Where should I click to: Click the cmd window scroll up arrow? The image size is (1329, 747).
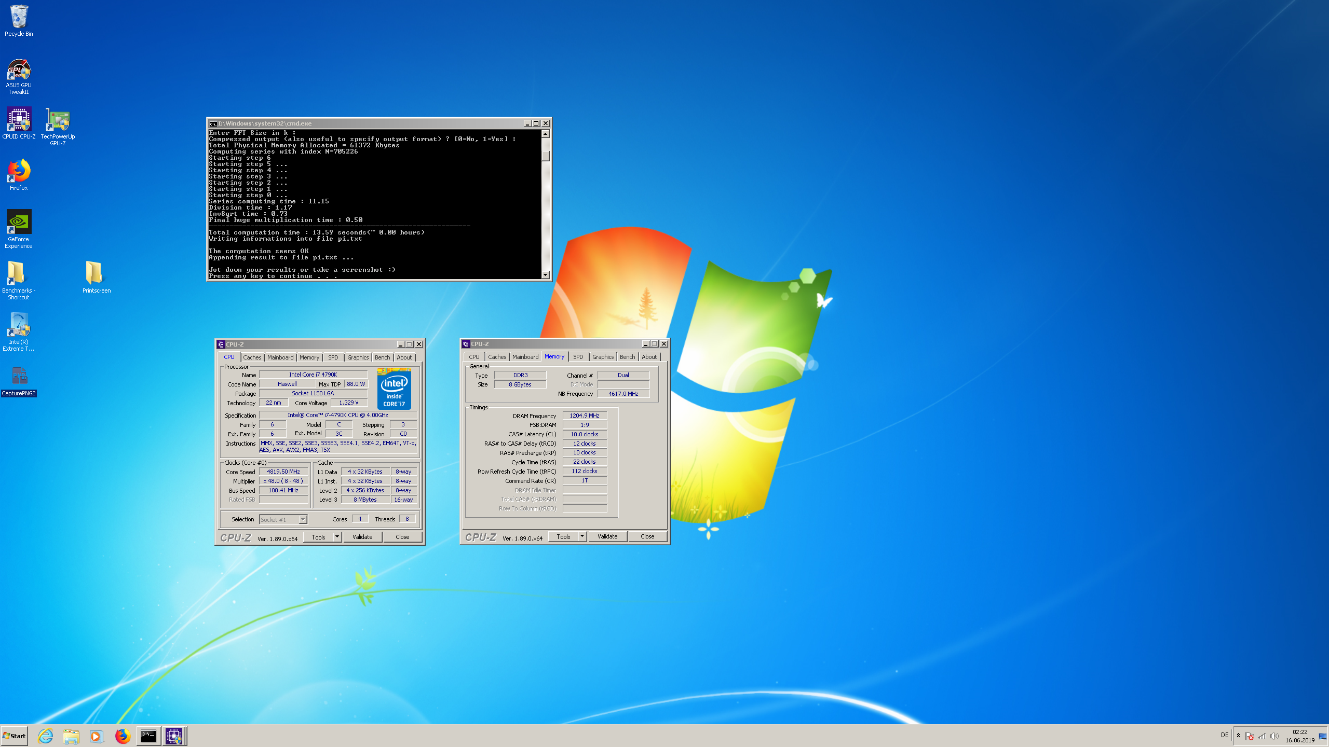point(545,134)
